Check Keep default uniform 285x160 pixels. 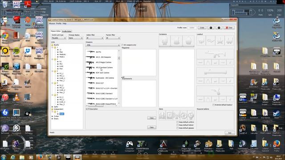178,122
